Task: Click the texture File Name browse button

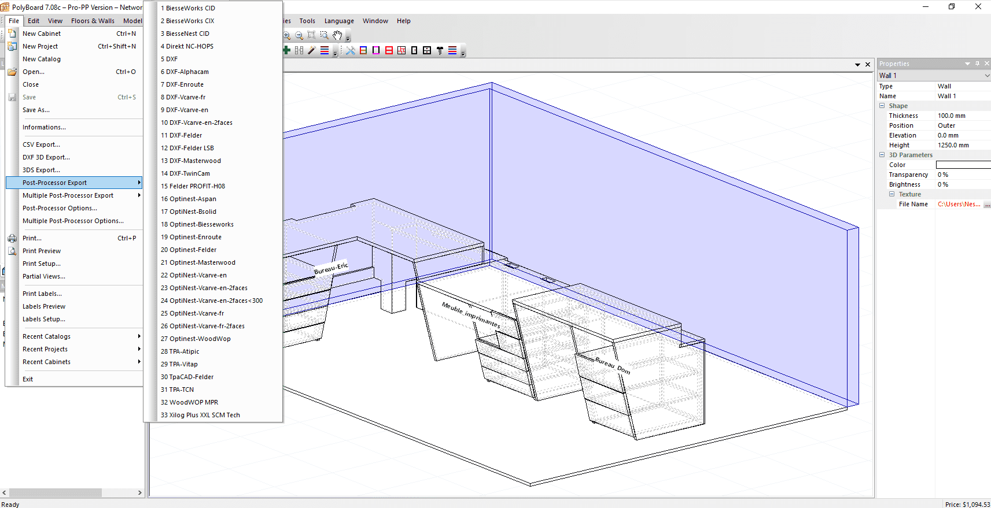Action: 987,204
